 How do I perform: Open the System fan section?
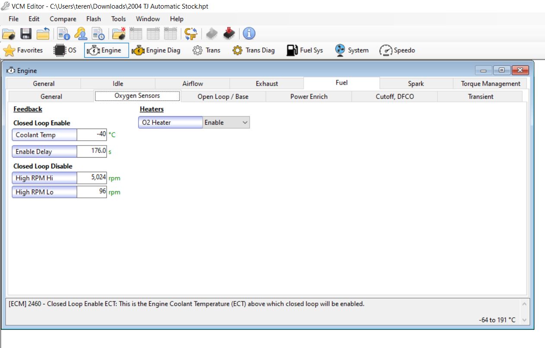click(352, 51)
